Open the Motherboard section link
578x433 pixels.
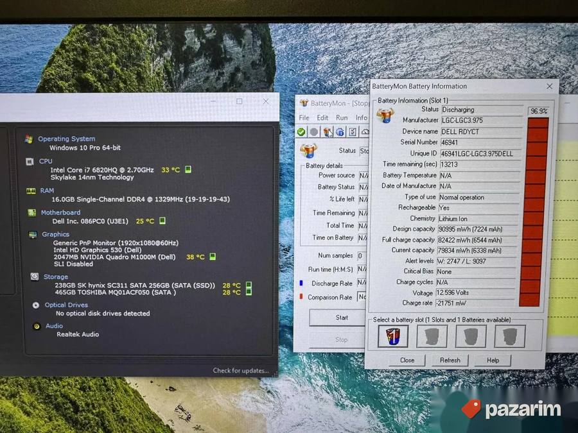tap(61, 212)
